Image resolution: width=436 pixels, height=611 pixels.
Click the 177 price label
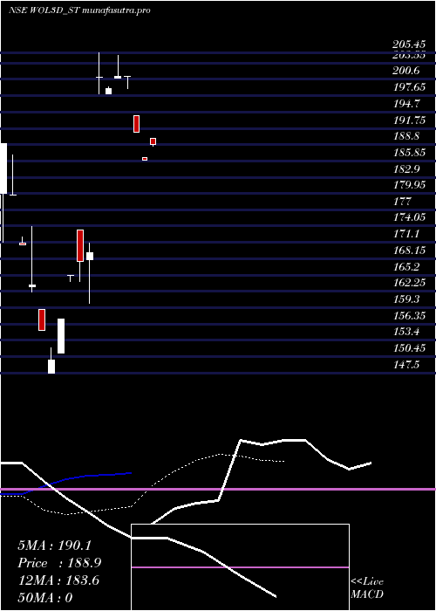point(403,202)
